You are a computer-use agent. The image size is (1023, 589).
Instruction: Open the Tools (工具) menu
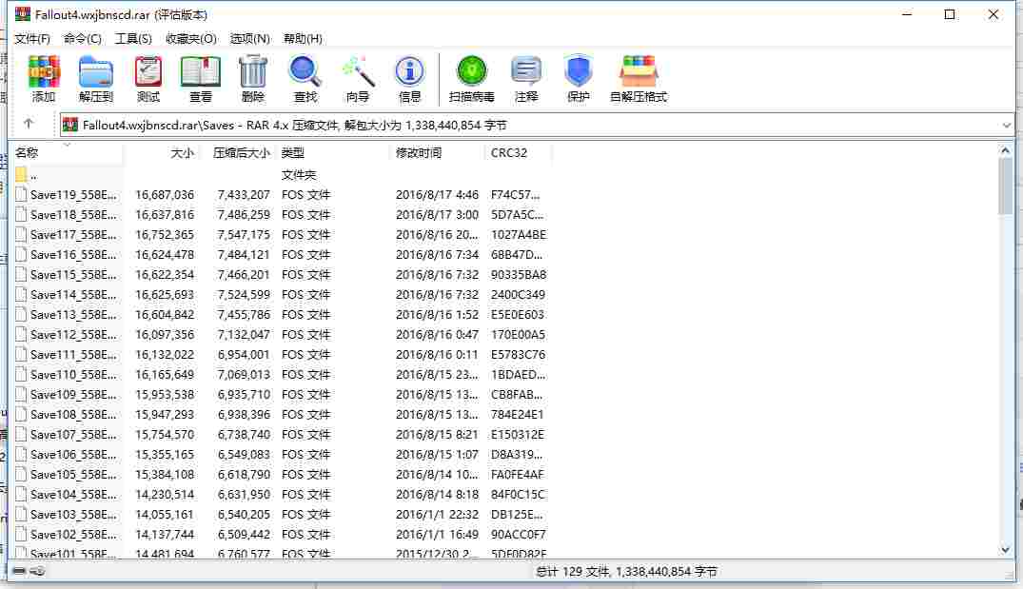[133, 38]
